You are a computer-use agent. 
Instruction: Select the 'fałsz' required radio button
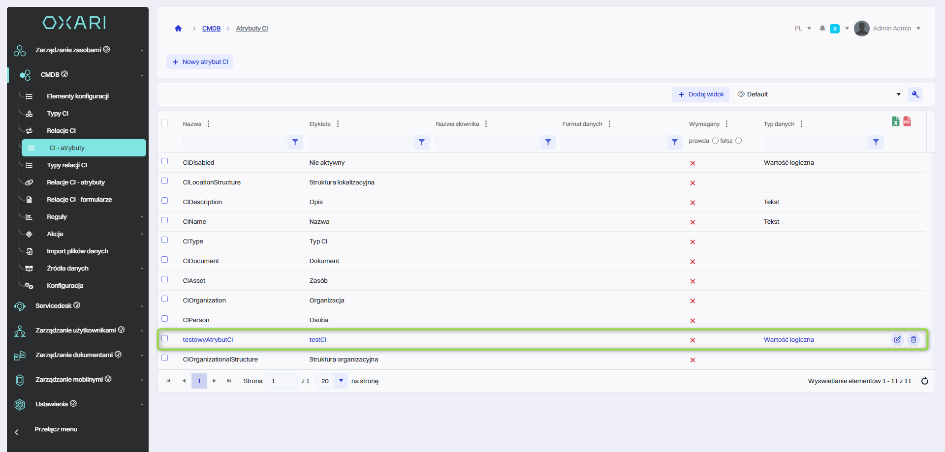click(738, 141)
